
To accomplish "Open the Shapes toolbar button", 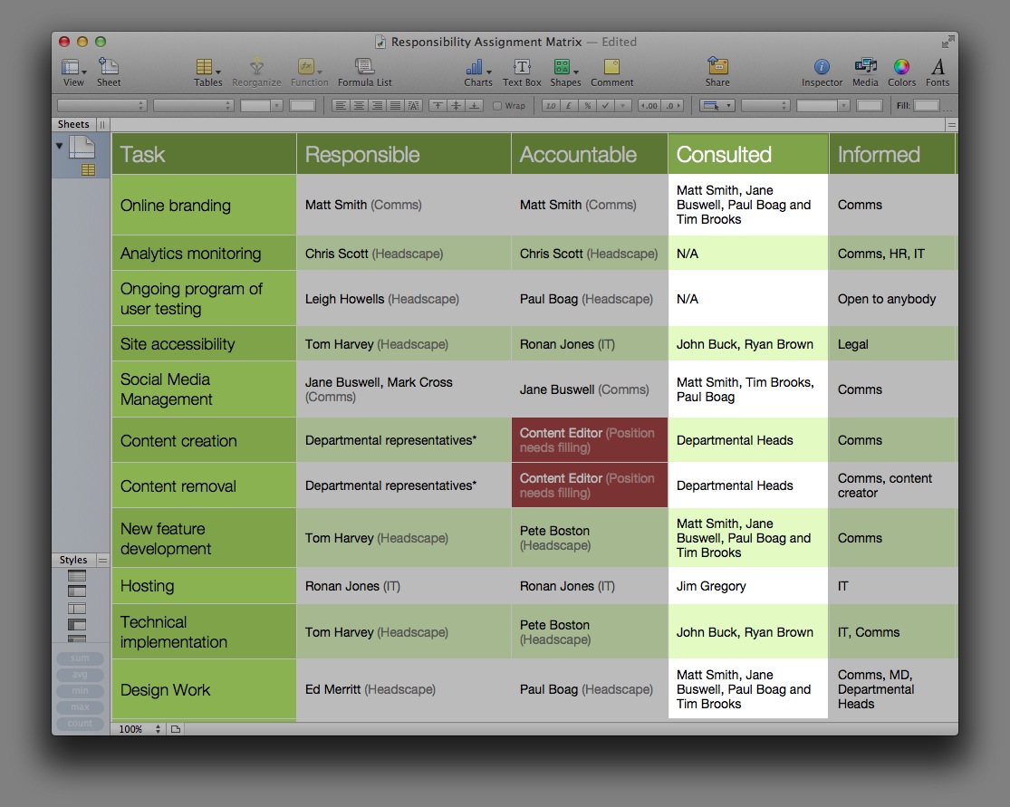I will pyautogui.click(x=565, y=72).
